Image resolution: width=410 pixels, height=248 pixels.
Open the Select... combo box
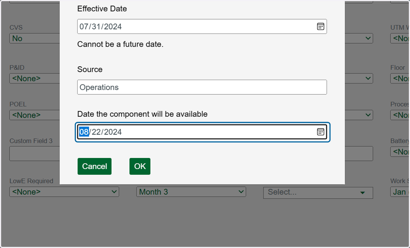318,193
